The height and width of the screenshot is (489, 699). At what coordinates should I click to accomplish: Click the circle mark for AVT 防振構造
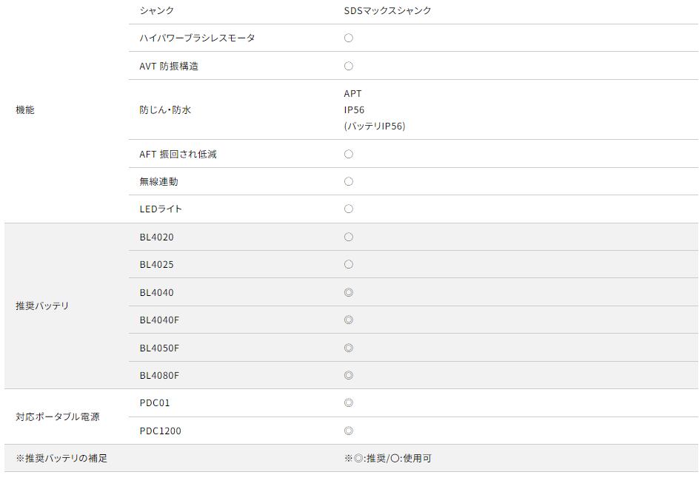349,66
